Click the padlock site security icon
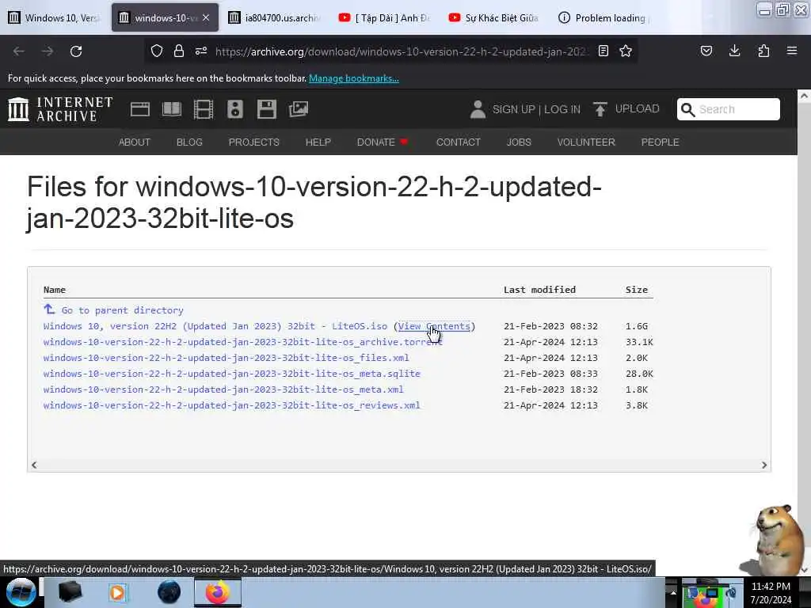Screen dimensions: 811x608 click(179, 51)
